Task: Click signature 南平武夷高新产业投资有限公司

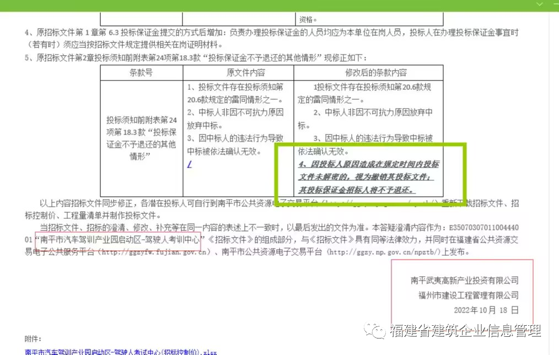Action: coord(464,280)
